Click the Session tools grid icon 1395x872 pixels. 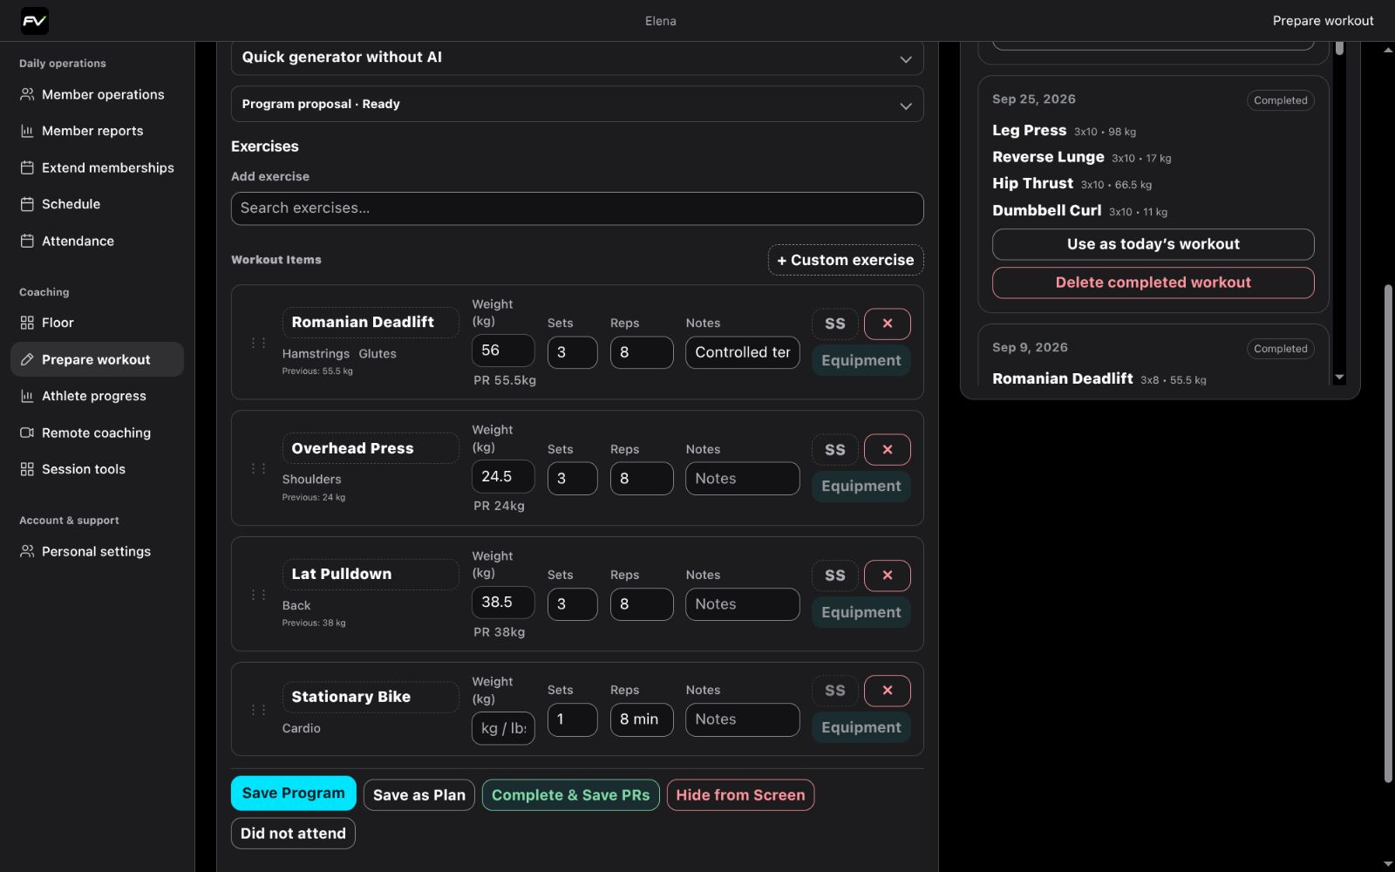point(27,469)
